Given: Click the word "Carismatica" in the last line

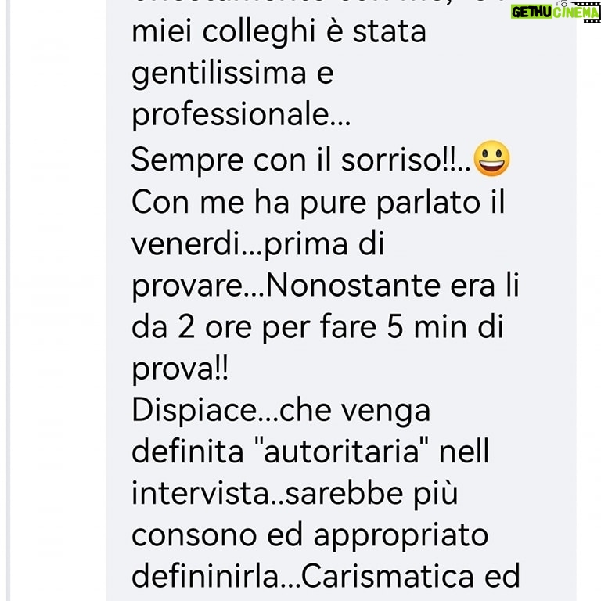Looking at the screenshot, I should pos(388,576).
